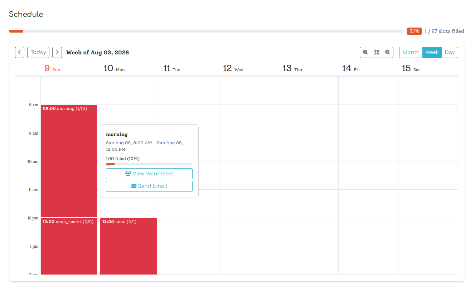Click the Week of Aug 03, 2026 title

(x=97, y=52)
